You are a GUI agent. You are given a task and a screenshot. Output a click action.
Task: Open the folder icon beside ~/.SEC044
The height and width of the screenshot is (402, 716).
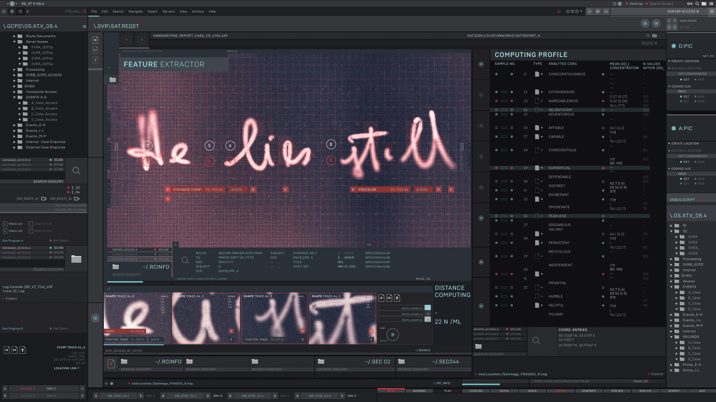click(x=402, y=362)
